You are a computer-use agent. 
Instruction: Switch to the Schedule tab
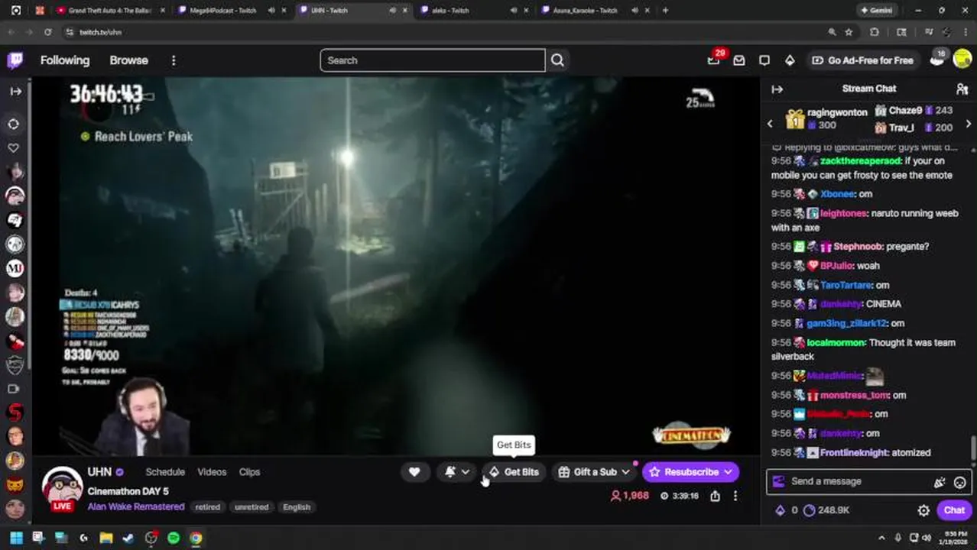pyautogui.click(x=165, y=472)
